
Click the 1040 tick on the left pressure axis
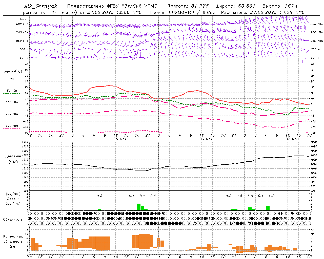pyautogui.click(x=25, y=142)
